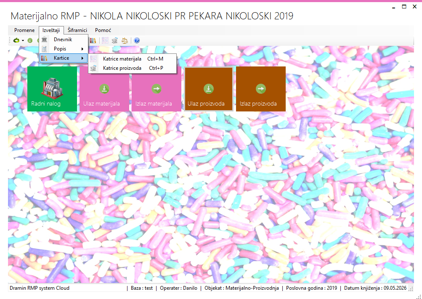Click 'Objekat : Materijalno-Proizvodnja' status entry

242,288
